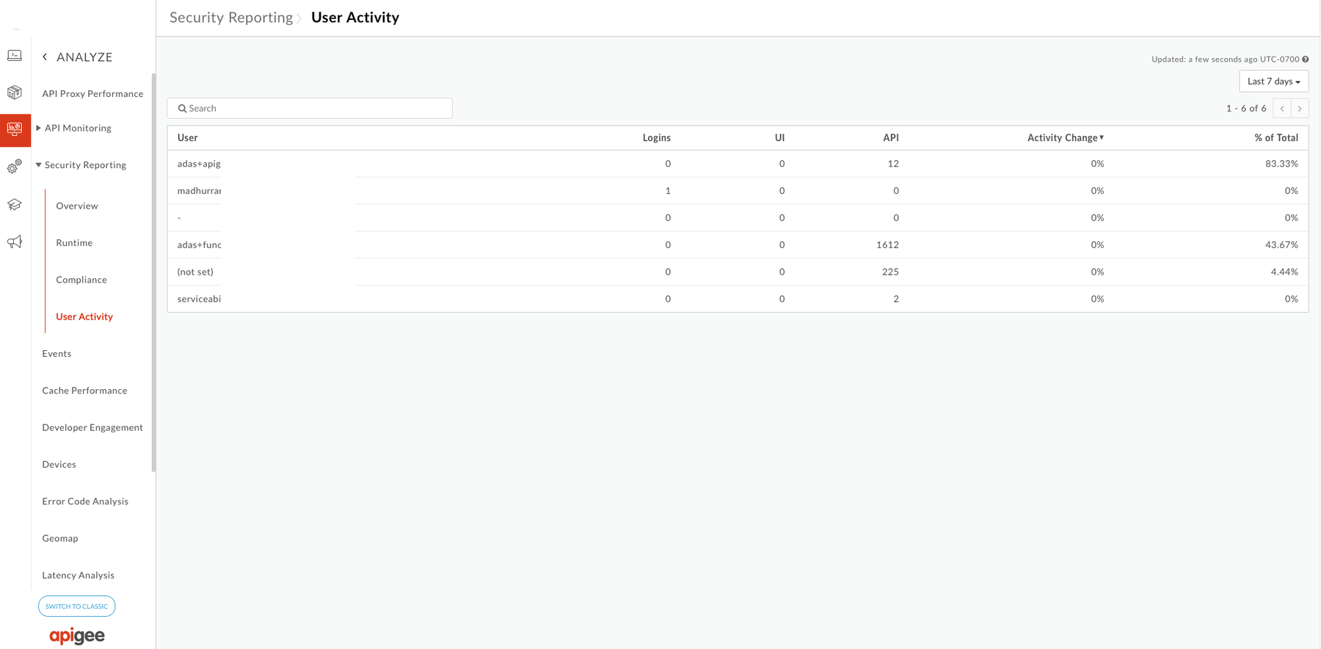The height and width of the screenshot is (649, 1321).
Task: Select the madhurrar user row
Action: pos(738,191)
